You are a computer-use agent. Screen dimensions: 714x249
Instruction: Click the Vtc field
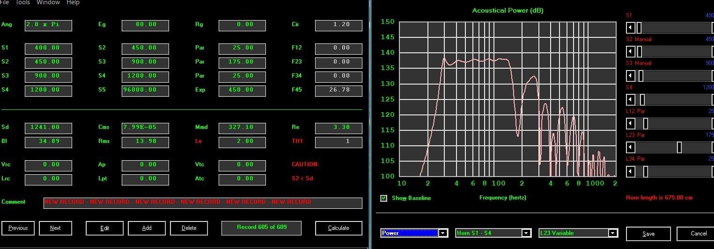[242, 165]
